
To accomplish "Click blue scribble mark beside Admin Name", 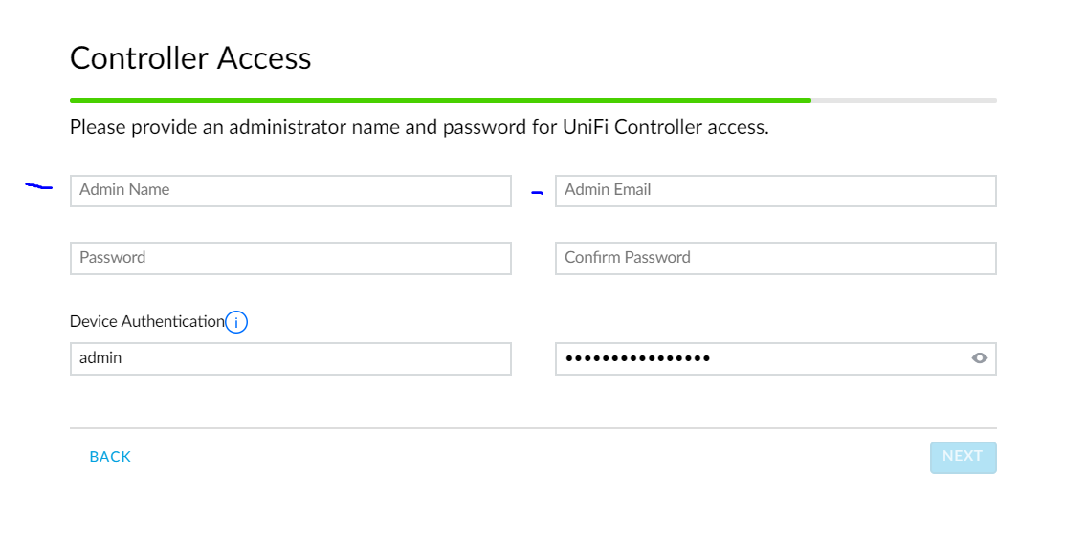I will point(38,186).
